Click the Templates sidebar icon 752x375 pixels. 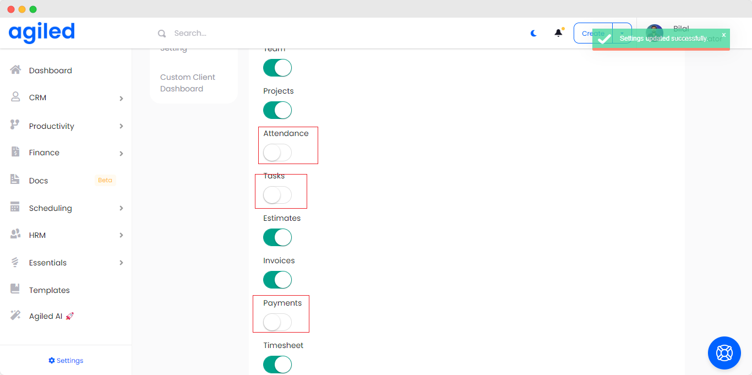pos(15,289)
